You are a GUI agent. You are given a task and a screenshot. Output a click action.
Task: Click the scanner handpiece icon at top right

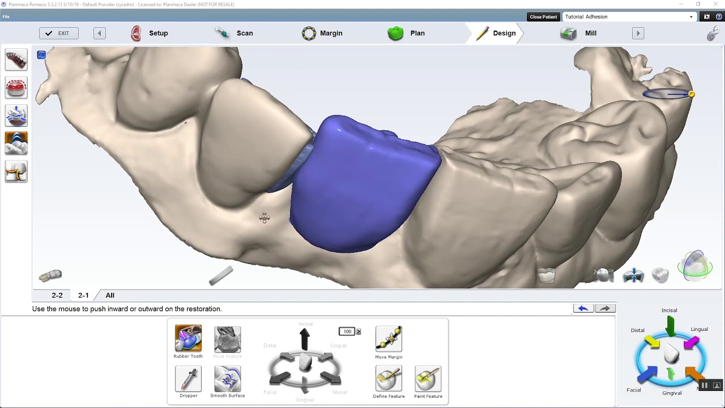pos(714,34)
